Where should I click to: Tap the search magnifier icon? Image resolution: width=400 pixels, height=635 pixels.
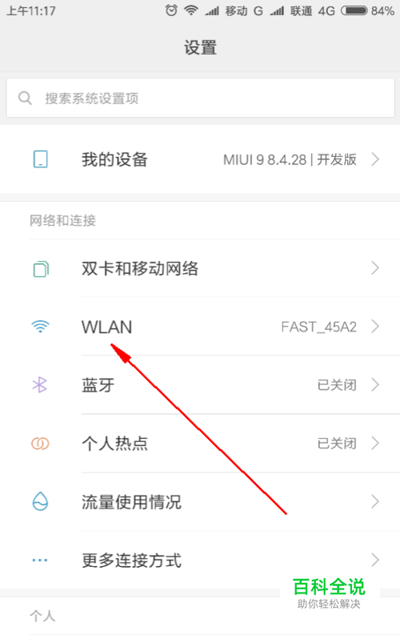tap(25, 98)
